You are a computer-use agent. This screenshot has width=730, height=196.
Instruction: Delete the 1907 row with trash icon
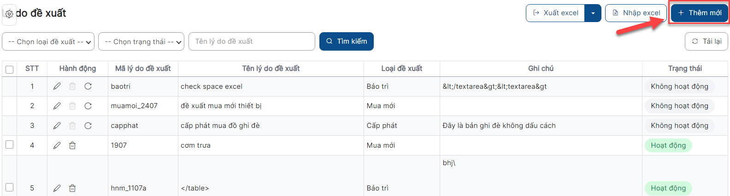[x=72, y=145]
